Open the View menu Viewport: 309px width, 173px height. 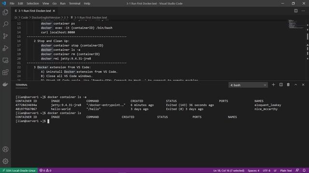click(45, 3)
